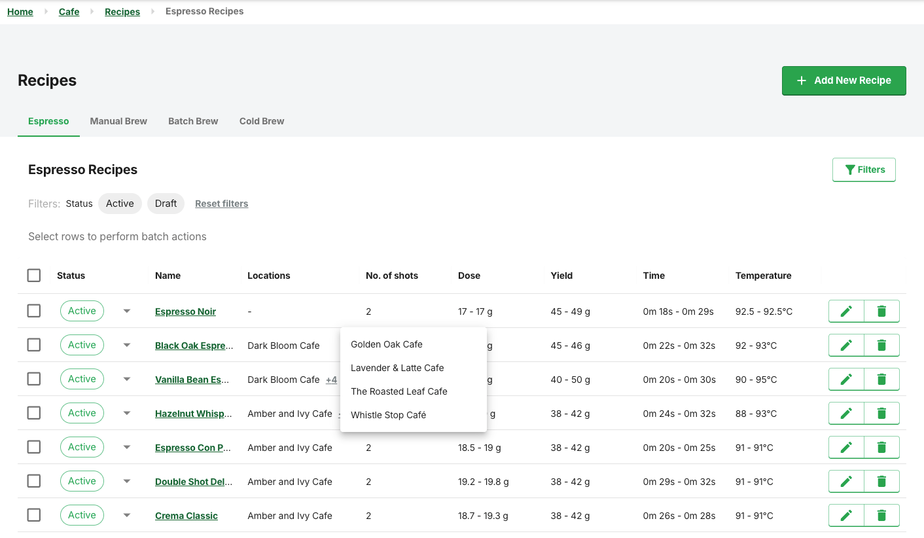Tick the checkbox for Crema Classic

click(34, 515)
